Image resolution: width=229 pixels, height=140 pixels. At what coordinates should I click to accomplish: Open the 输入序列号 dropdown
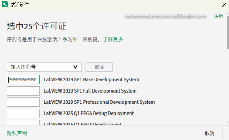coord(44,67)
